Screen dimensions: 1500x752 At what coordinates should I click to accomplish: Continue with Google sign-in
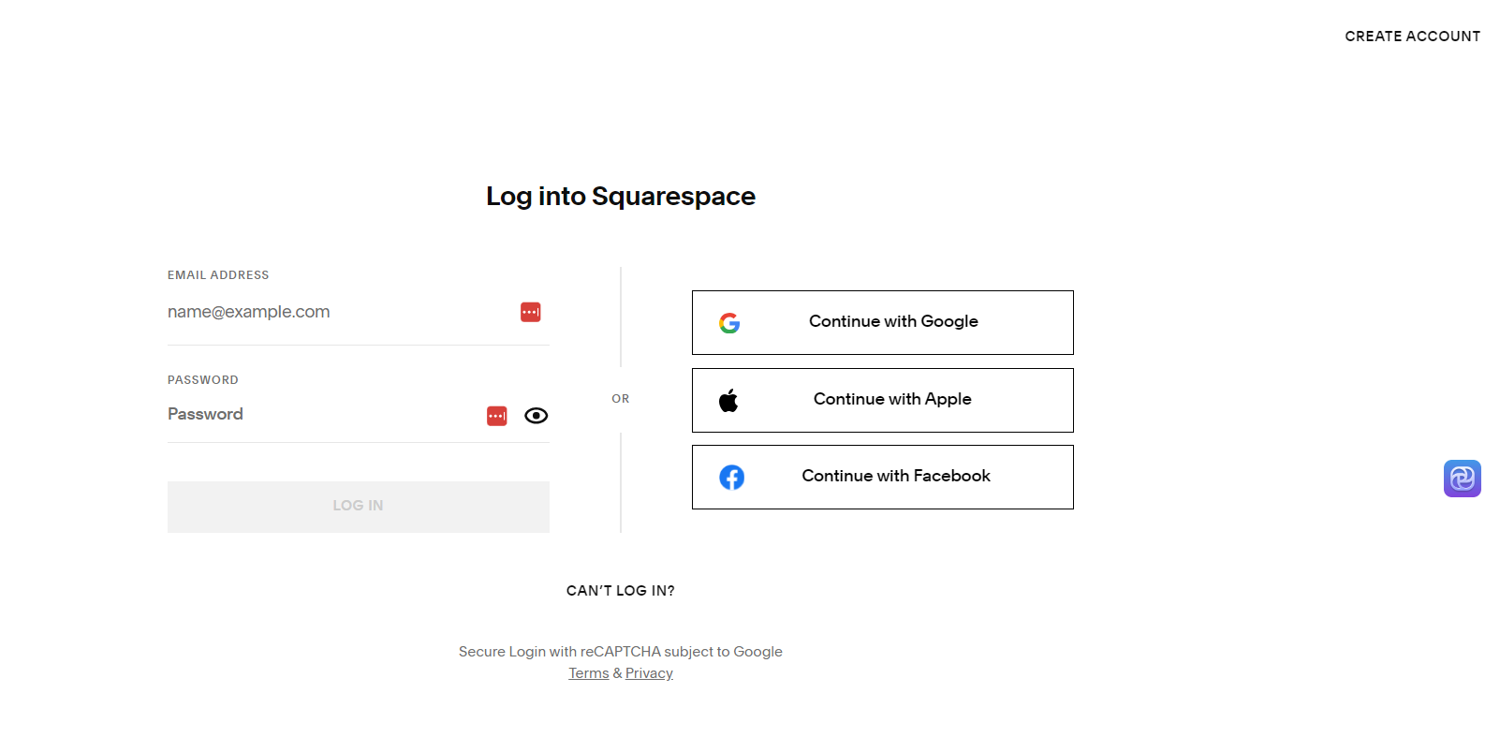[x=883, y=322]
